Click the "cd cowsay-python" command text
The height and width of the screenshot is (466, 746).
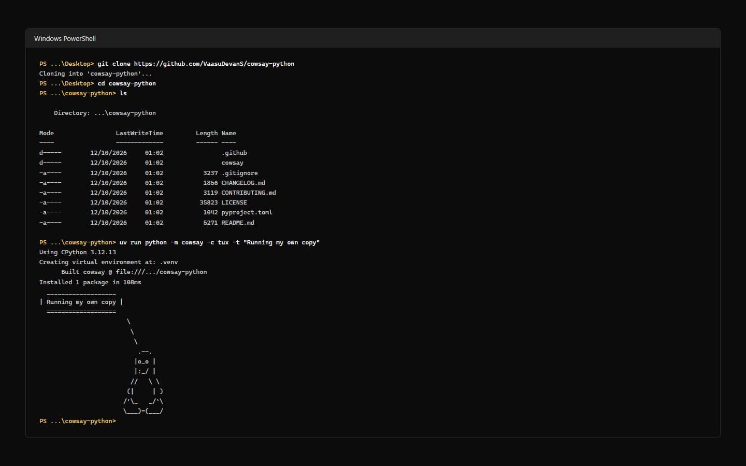coord(127,83)
